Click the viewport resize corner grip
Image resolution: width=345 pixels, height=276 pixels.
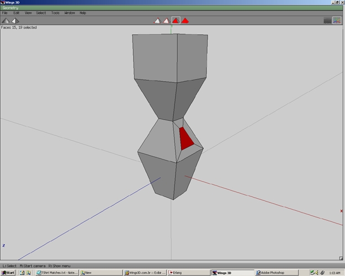pyautogui.click(x=341, y=258)
